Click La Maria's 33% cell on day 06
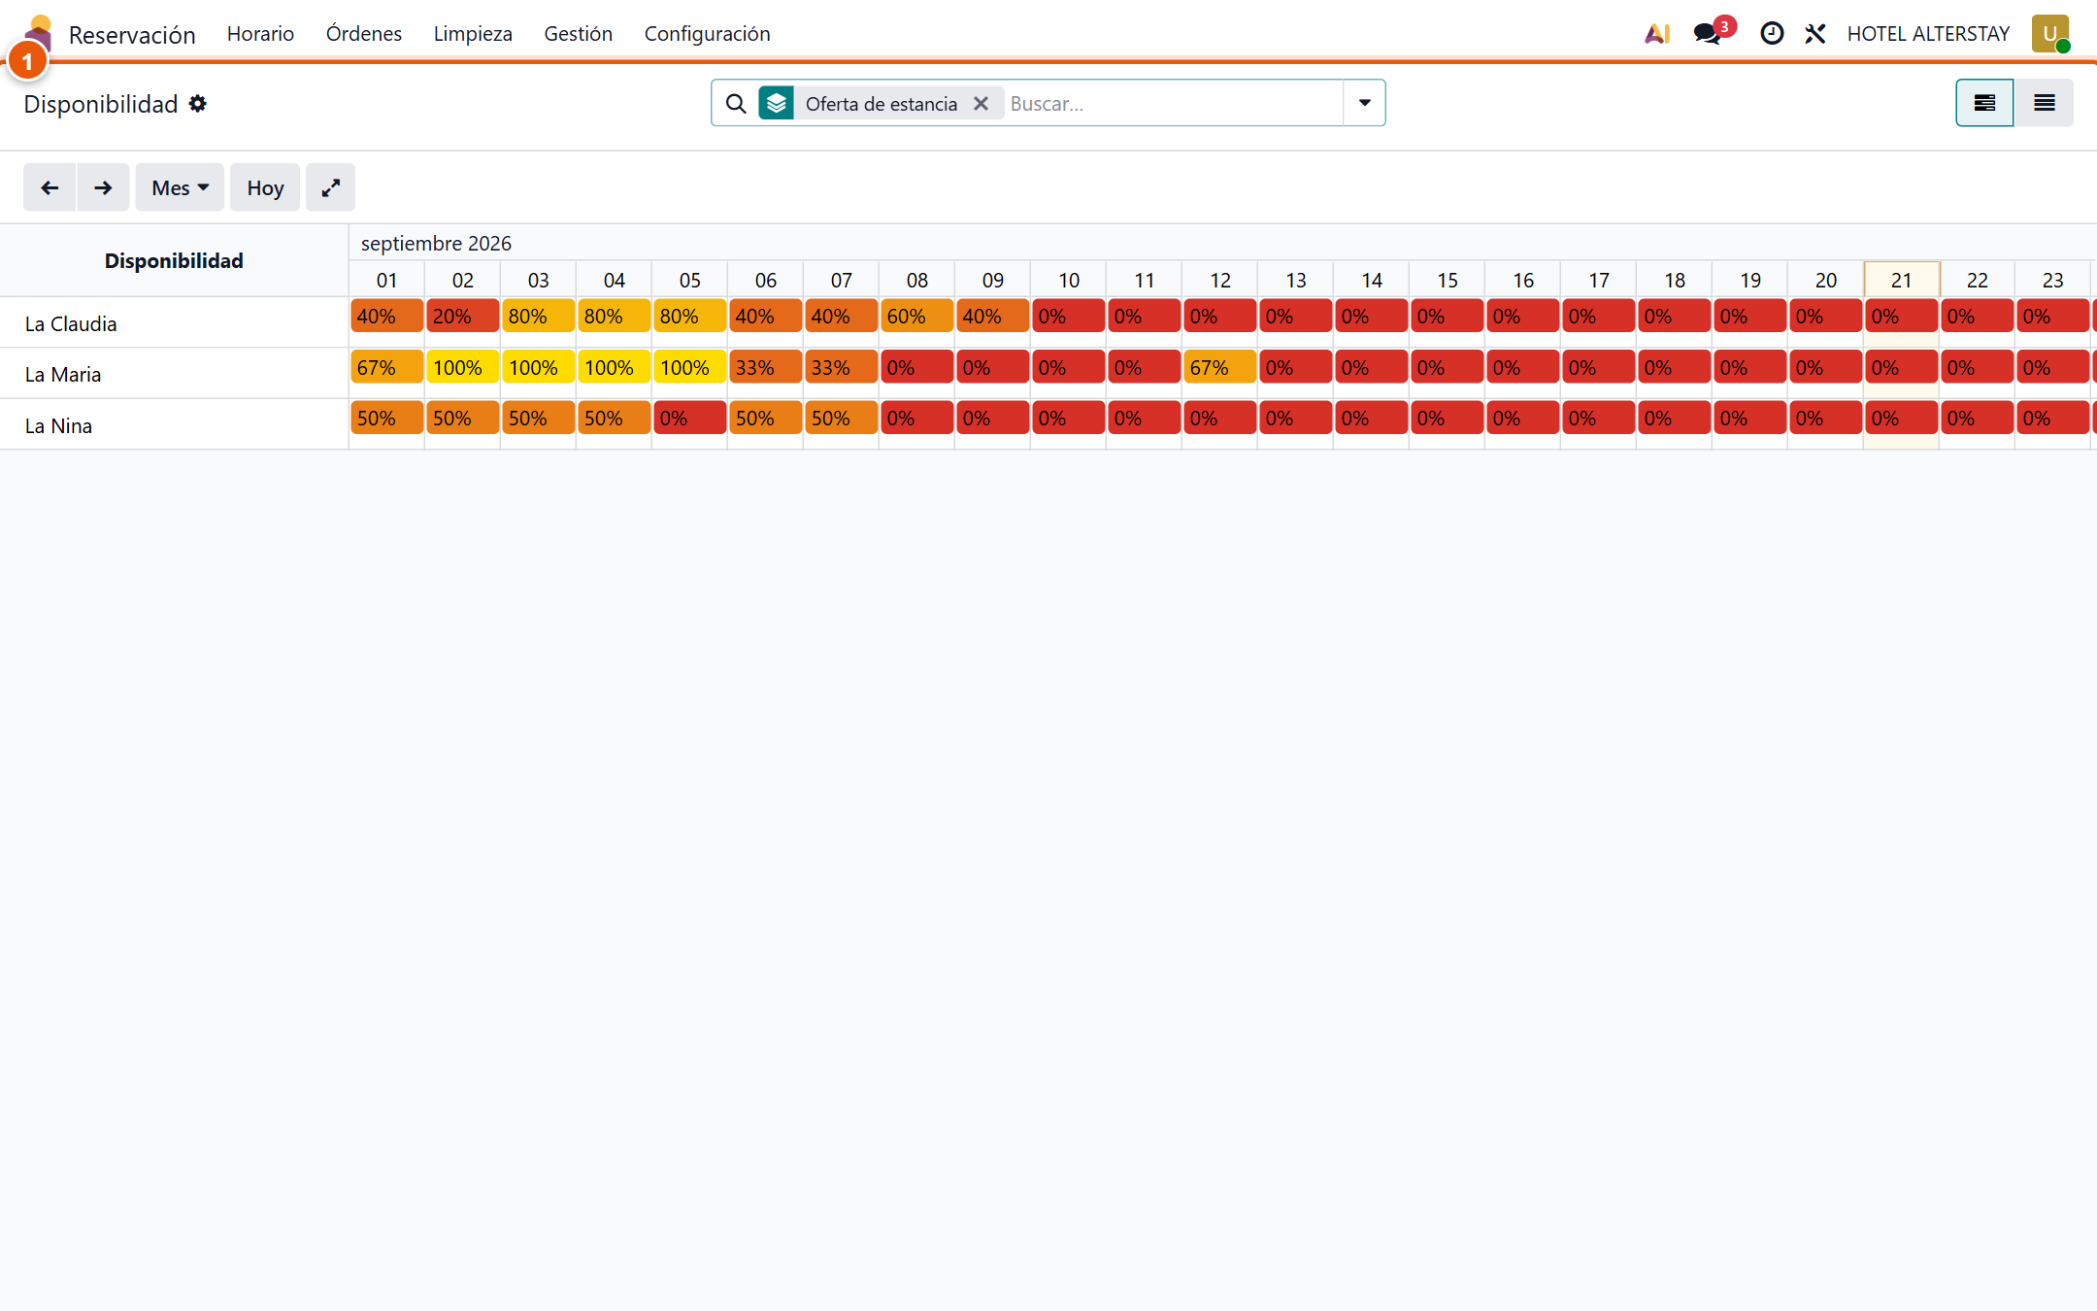The image size is (2097, 1311). 766,368
